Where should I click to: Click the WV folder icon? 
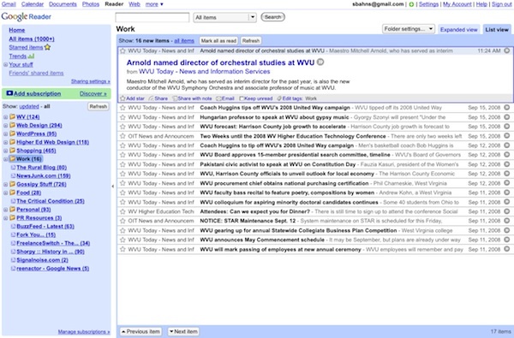tap(13, 116)
